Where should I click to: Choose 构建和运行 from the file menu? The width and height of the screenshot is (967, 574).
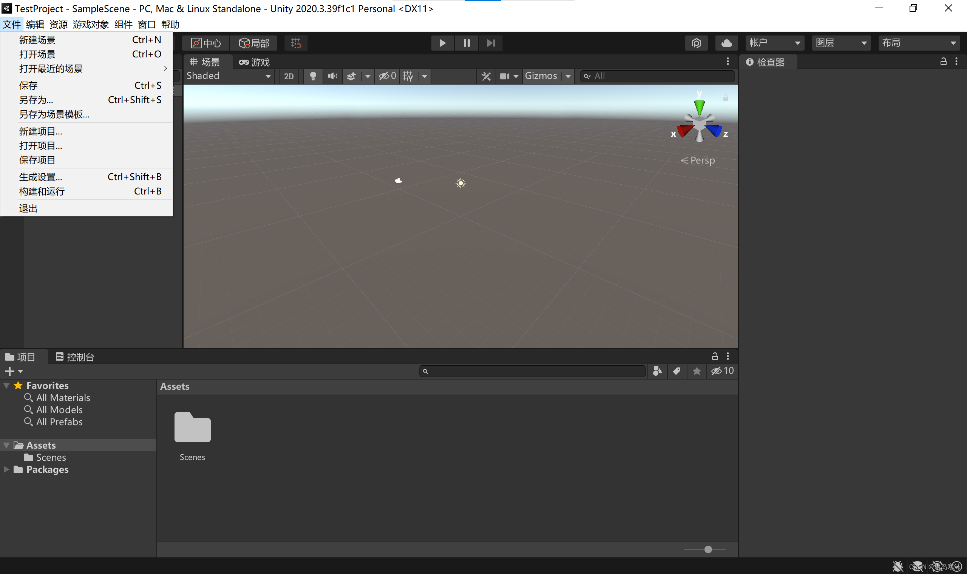pyautogui.click(x=42, y=191)
